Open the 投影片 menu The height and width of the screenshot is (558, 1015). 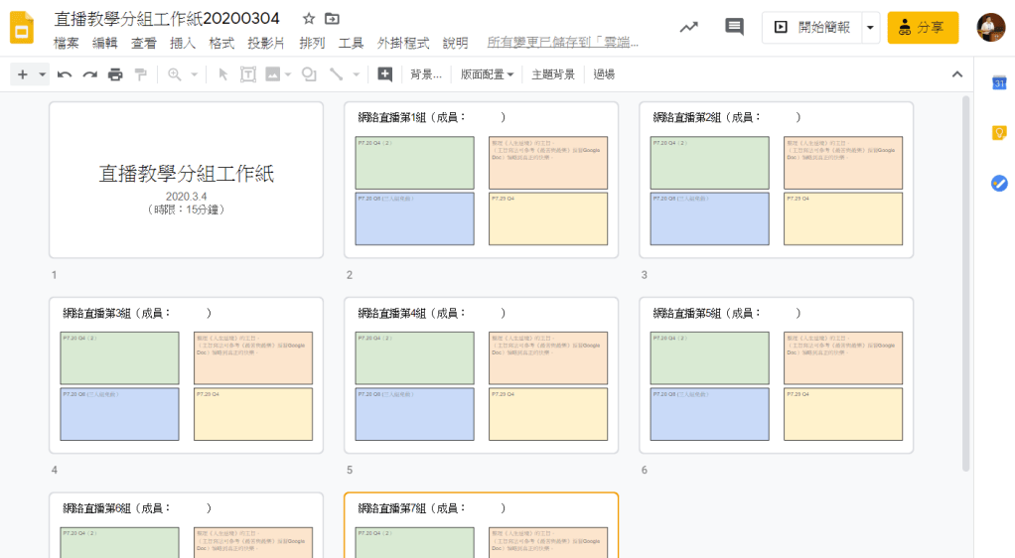(266, 43)
